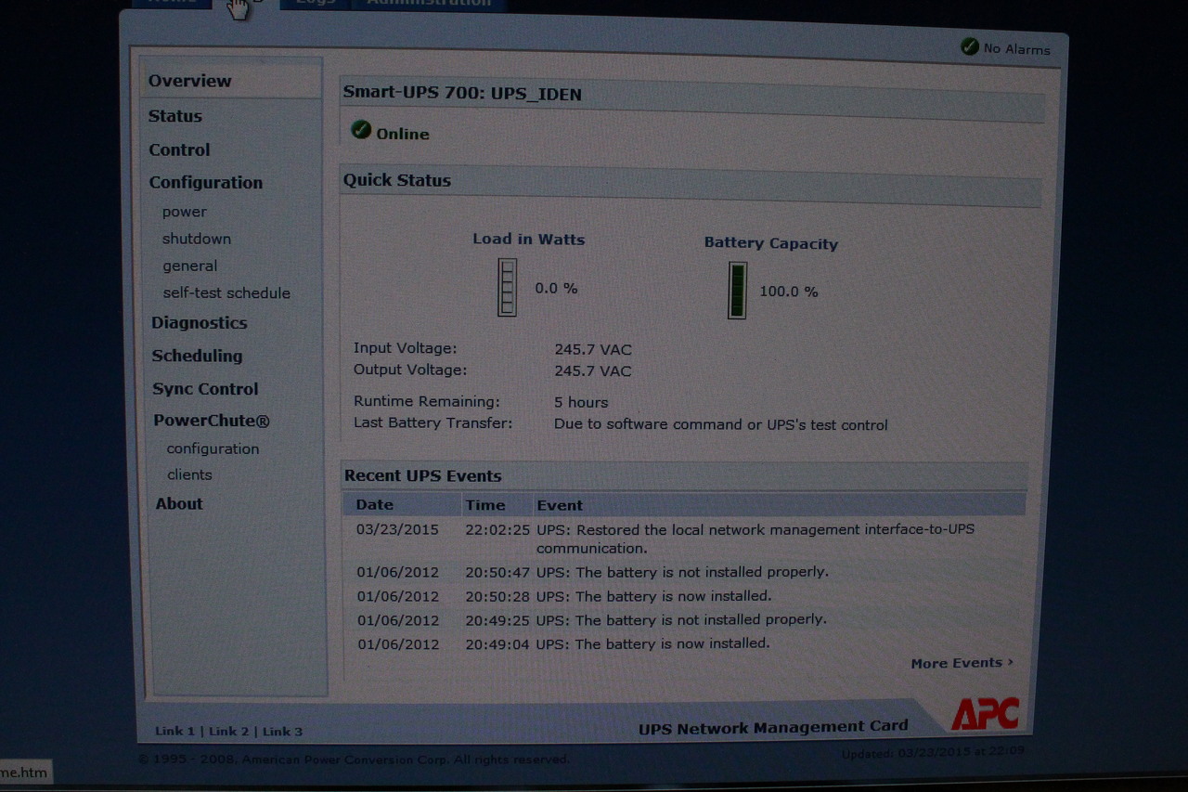This screenshot has height=792, width=1188.
Task: Open the PowerChute section
Action: click(x=212, y=421)
